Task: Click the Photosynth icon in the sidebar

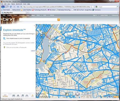Action: (x=4, y=47)
